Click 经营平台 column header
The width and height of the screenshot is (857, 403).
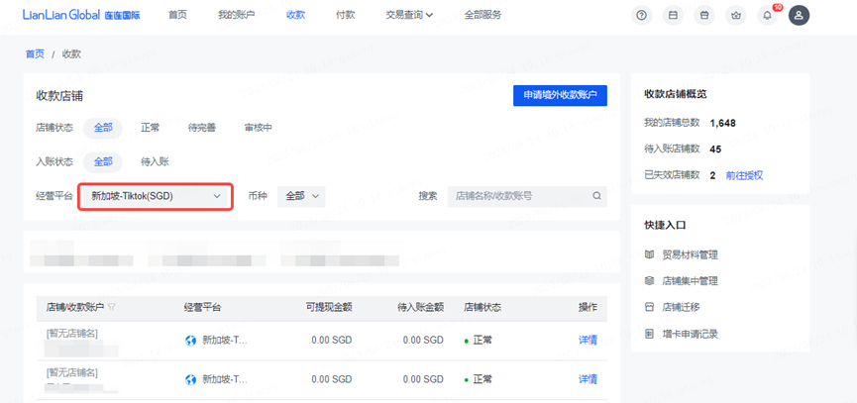(x=203, y=307)
